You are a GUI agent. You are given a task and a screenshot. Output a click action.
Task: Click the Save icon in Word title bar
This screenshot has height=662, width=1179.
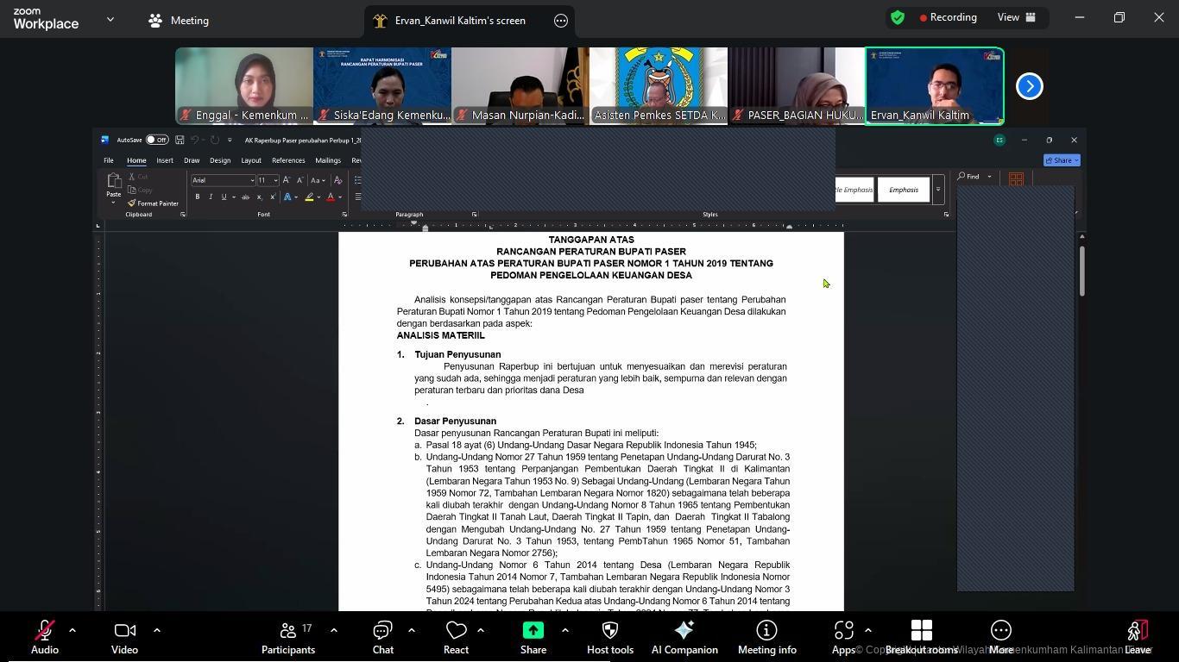(x=180, y=140)
